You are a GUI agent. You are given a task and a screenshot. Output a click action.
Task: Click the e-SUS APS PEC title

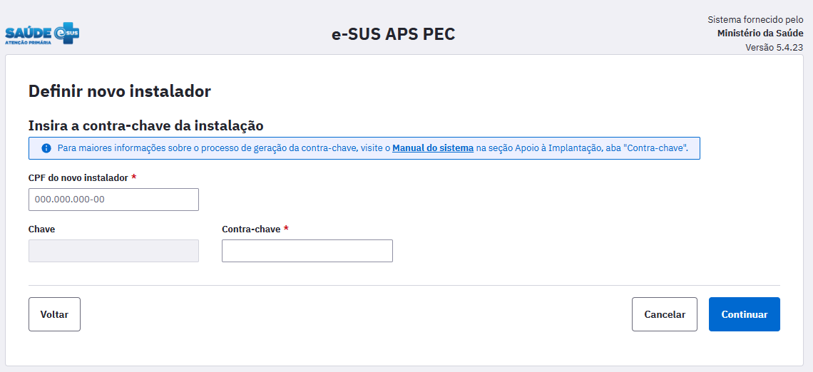(393, 34)
